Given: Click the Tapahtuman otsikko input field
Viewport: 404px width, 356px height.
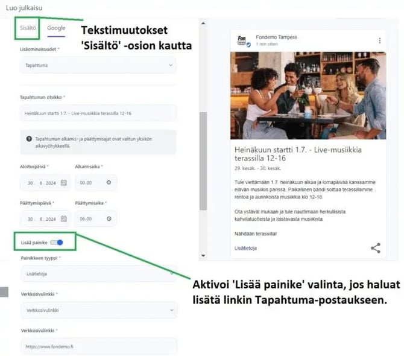Looking at the screenshot, I should coord(98,113).
